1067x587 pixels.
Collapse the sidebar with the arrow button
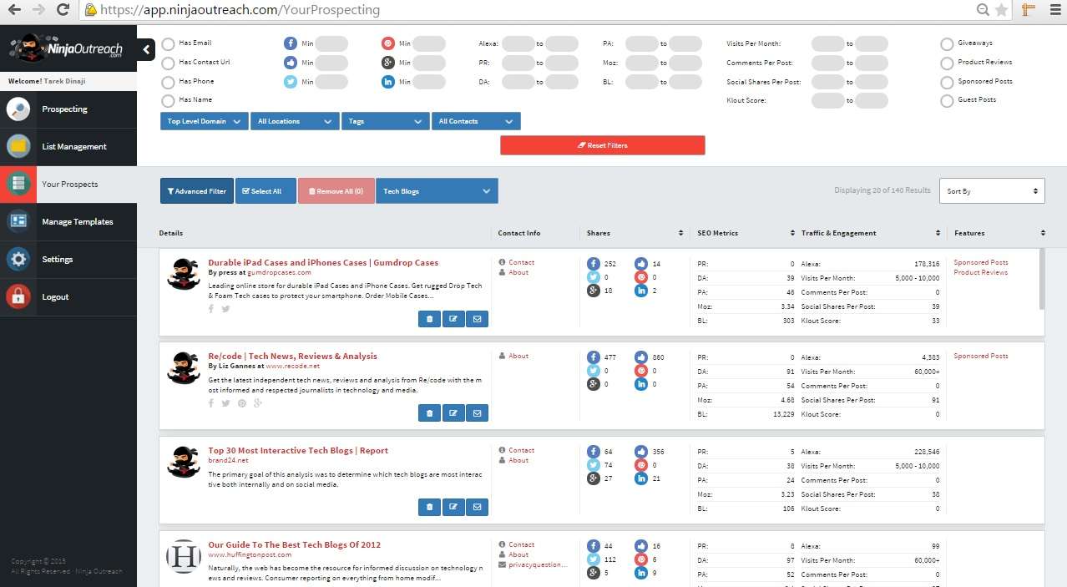(146, 49)
